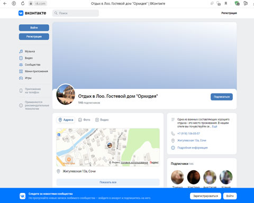Click the Яндекс logo on the map

[x=154, y=162]
